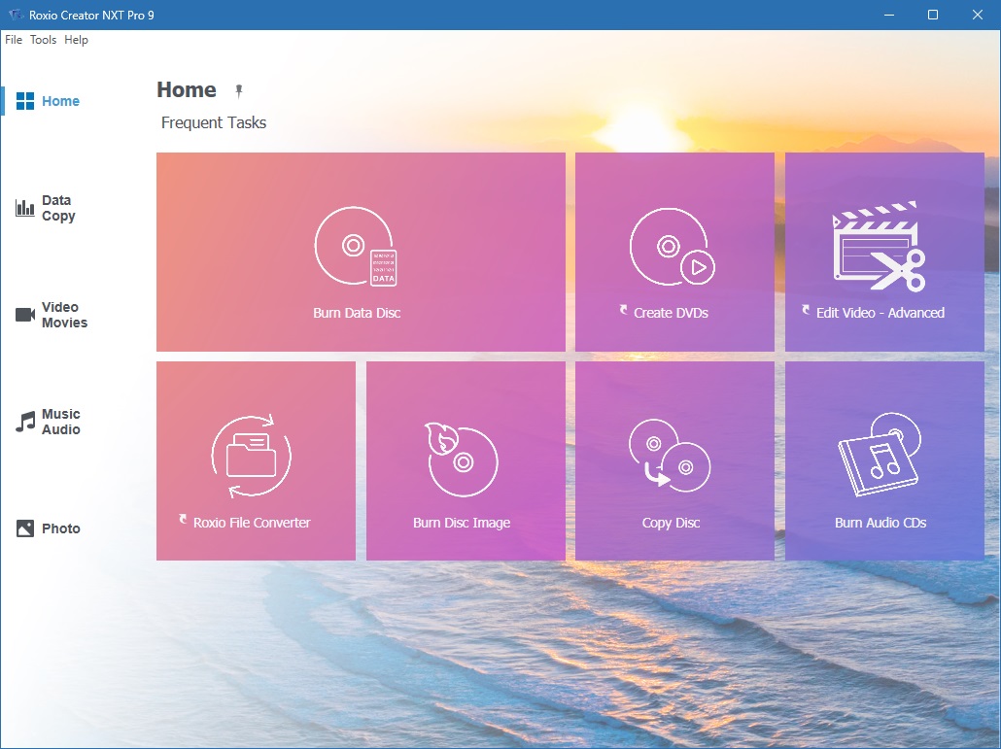Launch Burn Data Disc via its label
Image resolution: width=1001 pixels, height=749 pixels.
[x=357, y=313]
